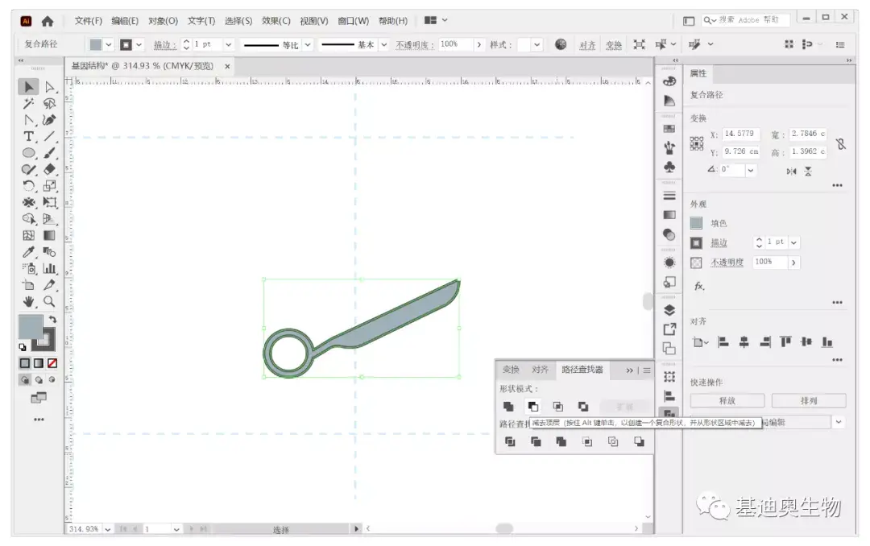Click Minus Front icon in Pathfinder
This screenshot has width=870, height=546.
pos(532,406)
